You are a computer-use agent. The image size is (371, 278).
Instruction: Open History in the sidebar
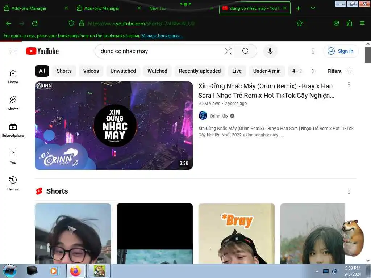point(13,184)
